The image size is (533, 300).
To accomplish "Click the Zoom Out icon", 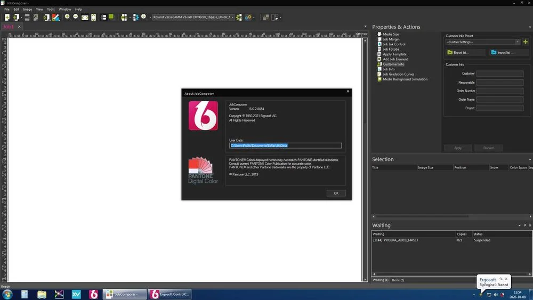I will (76, 17).
